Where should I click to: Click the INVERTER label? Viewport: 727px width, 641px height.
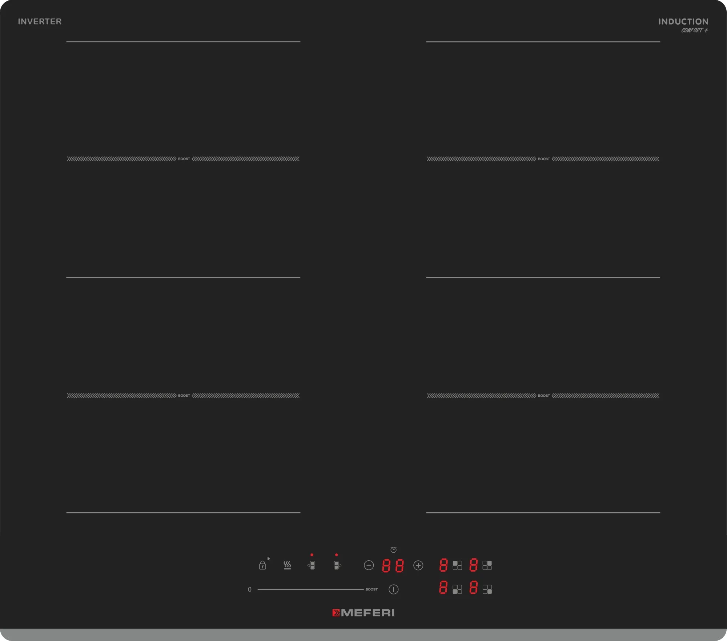click(40, 22)
